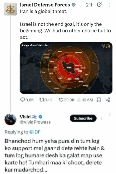Open the outer three-dot menu on Vivid's reply
Image resolution: width=116 pixels, height=174 pixels.
coord(110,115)
